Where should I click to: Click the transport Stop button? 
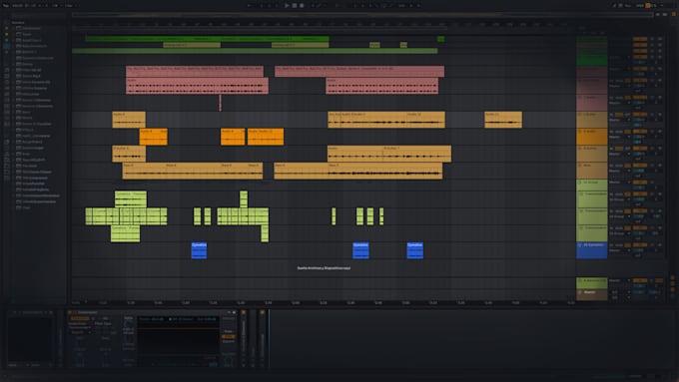click(294, 6)
